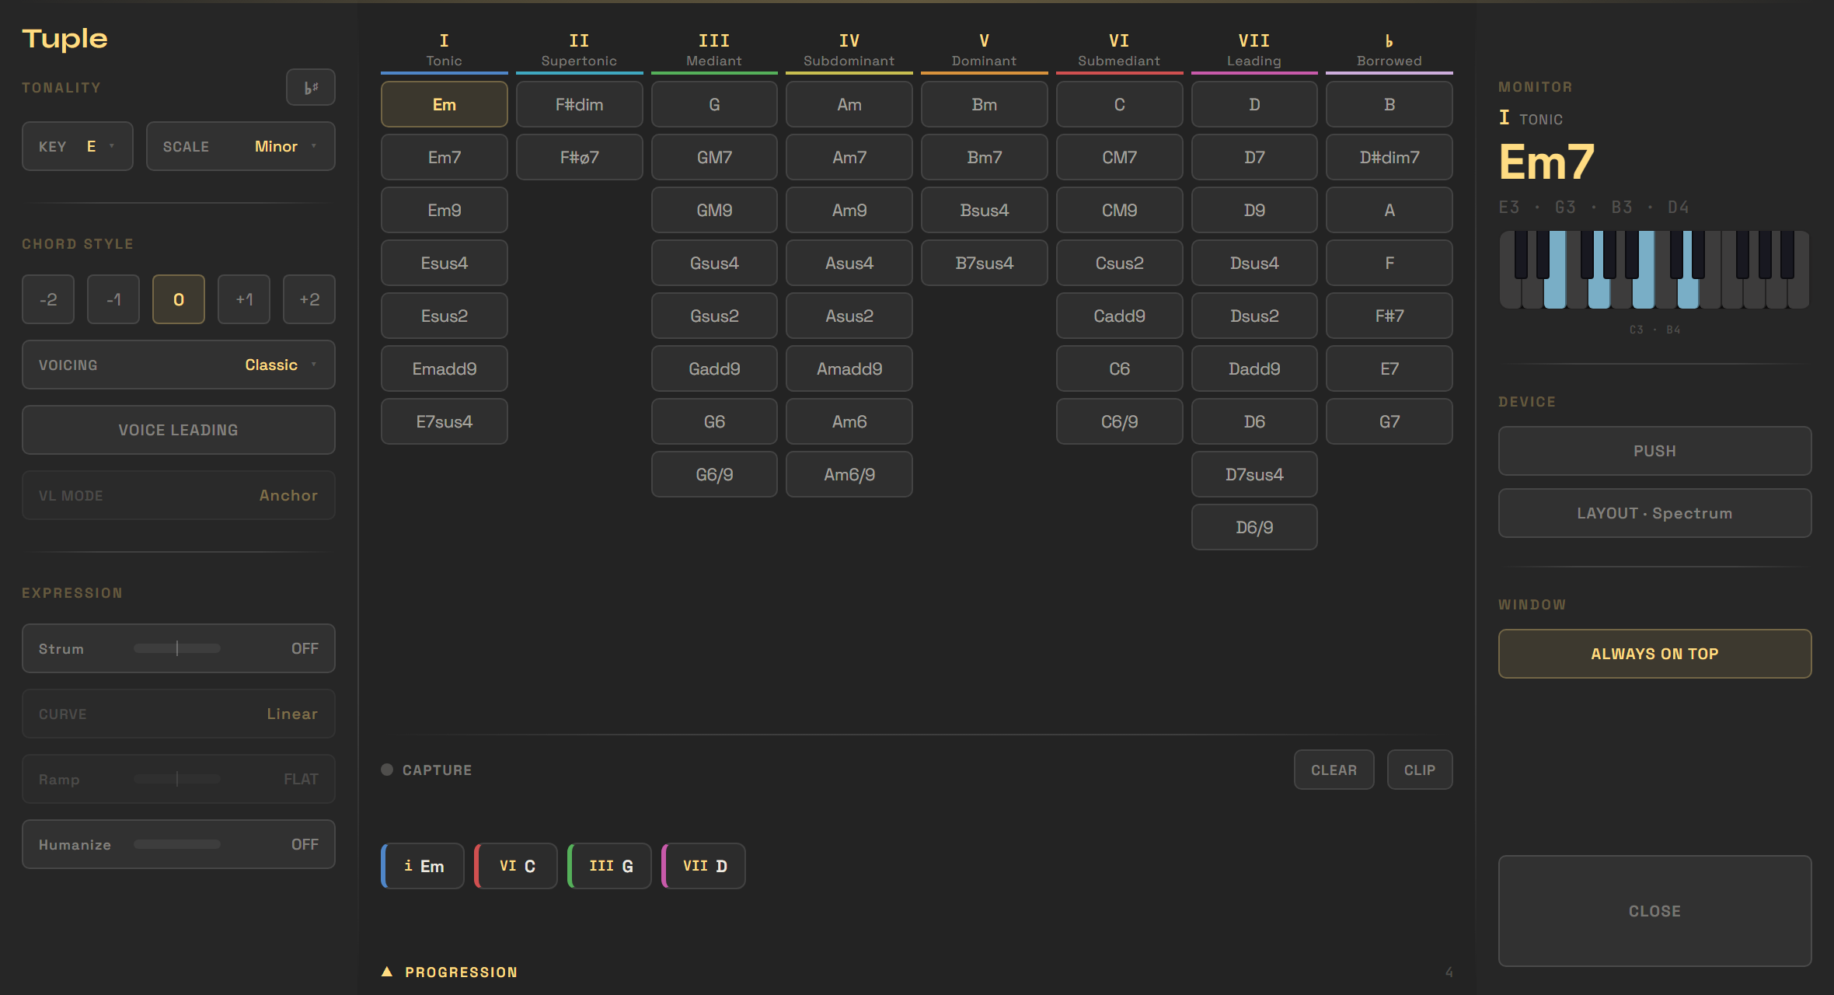Play the CM9 chord pad
This screenshot has height=995, width=1834.
(x=1120, y=210)
